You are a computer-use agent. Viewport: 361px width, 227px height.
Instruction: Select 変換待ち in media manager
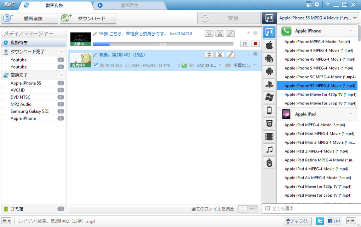point(34,42)
